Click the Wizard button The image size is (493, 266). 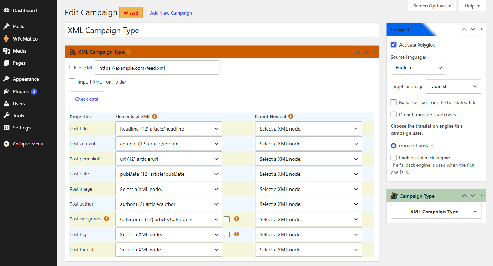click(x=131, y=13)
